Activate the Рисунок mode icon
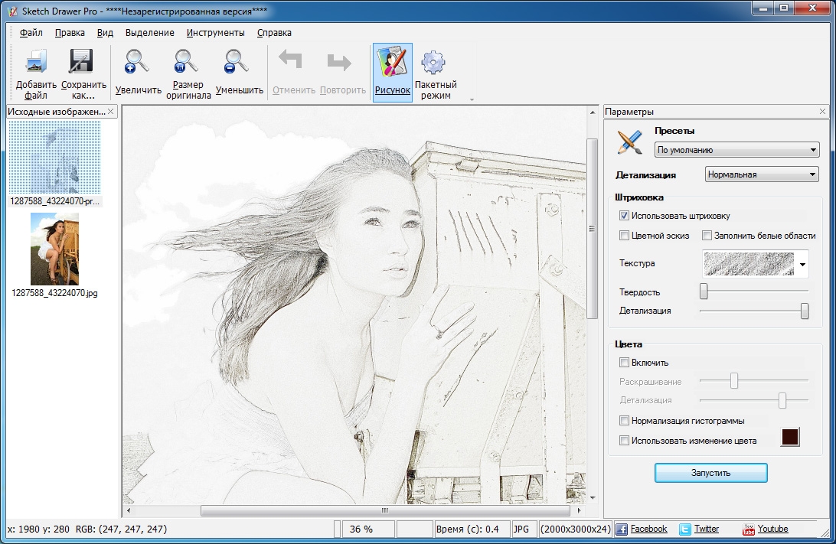 point(392,62)
